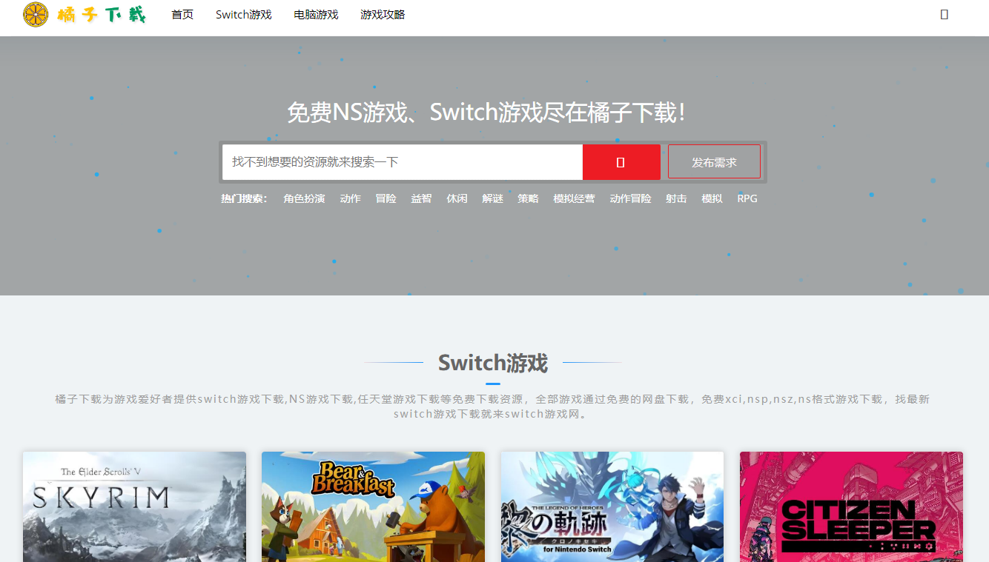Select hot search tag 益智
989x562 pixels.
422,198
